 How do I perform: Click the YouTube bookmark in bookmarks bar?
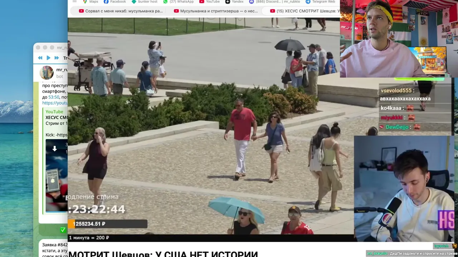(209, 2)
